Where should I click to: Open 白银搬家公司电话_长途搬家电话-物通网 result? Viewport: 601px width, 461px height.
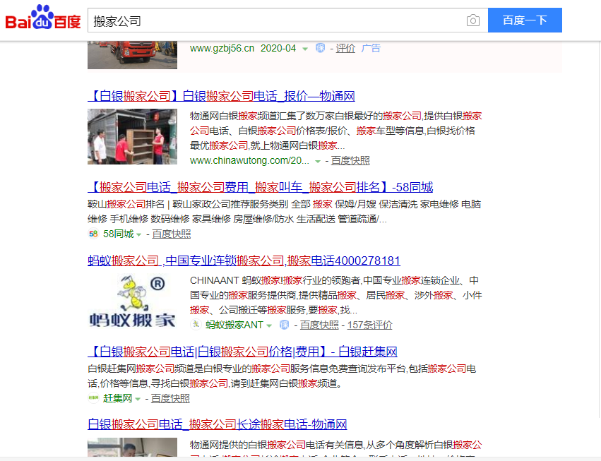[x=218, y=424]
